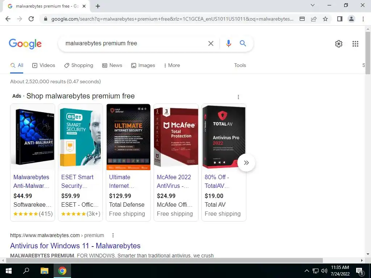371x278 pixels.
Task: Open File Explorer from the taskbar
Action: pos(44,271)
